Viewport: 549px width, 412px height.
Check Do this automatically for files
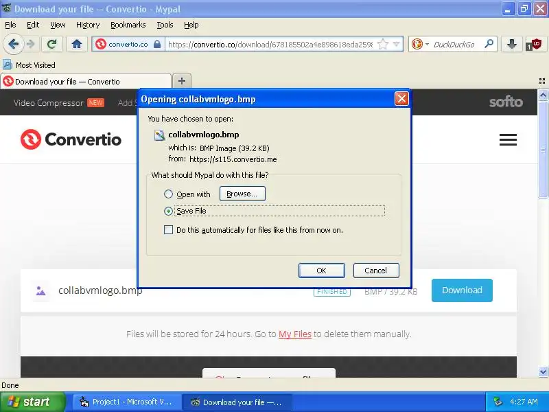(168, 230)
